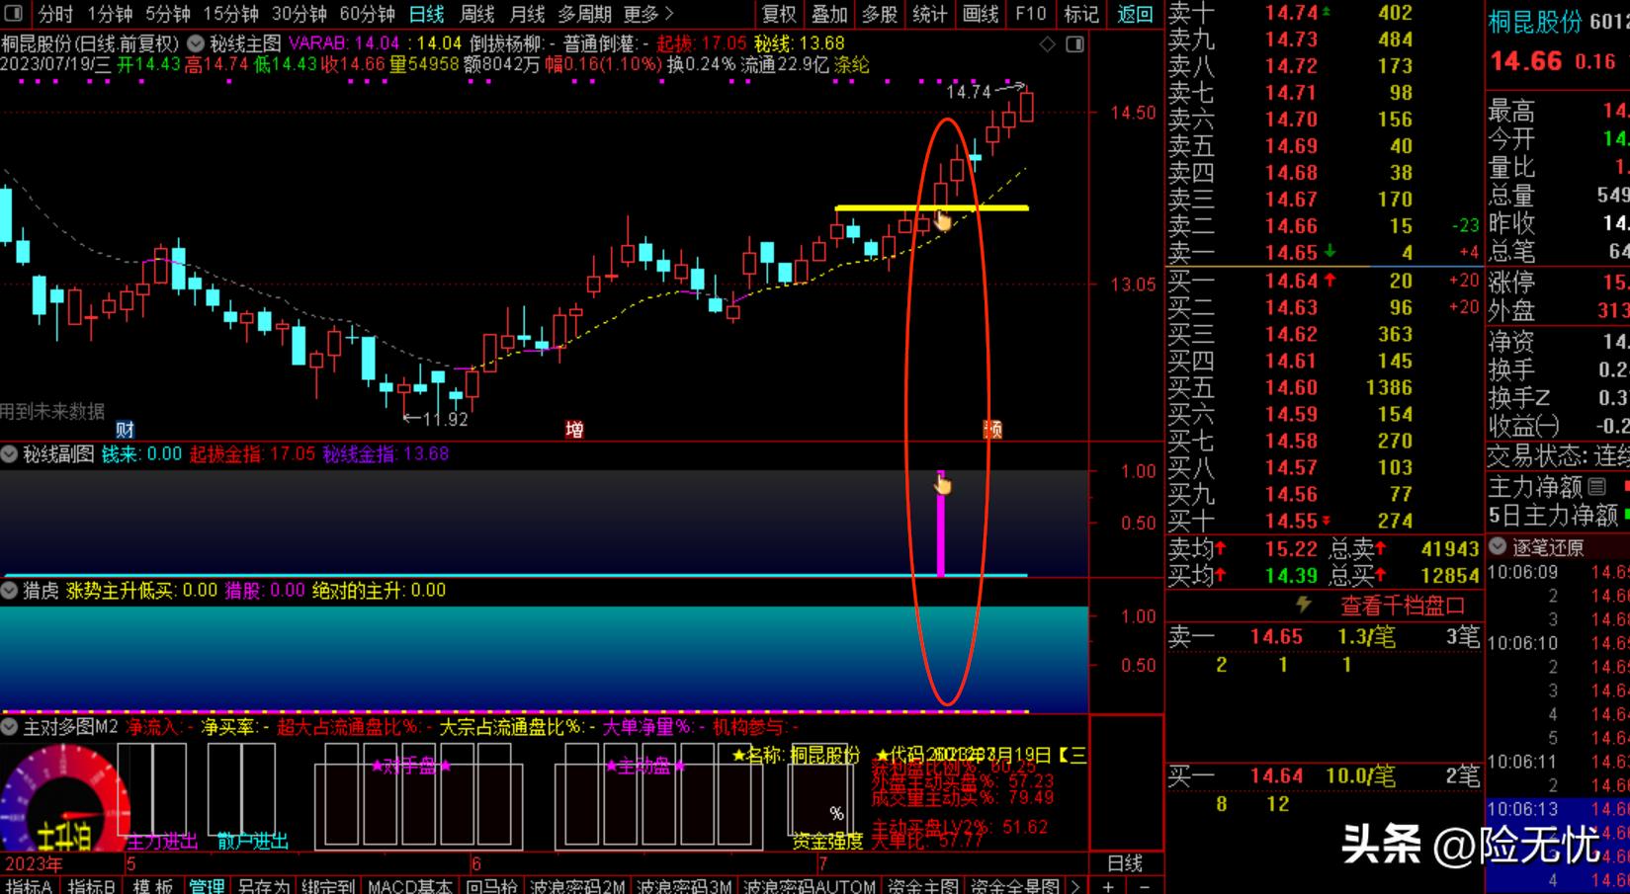Open the 模板 template tab

point(152,886)
